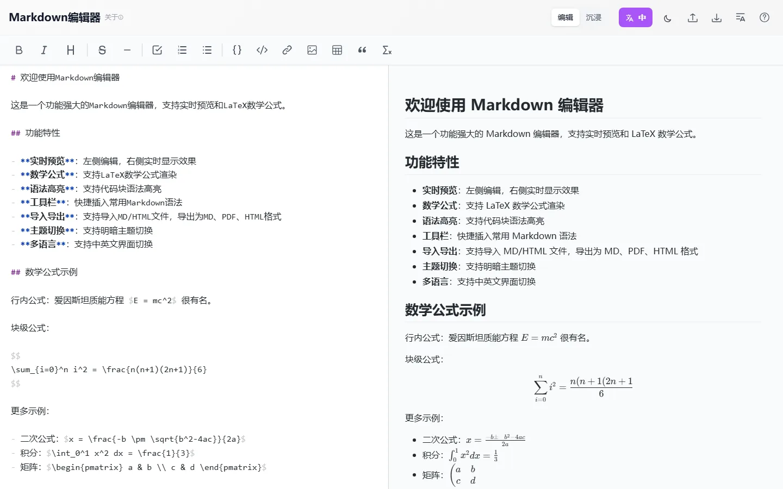Insert a horizontal rule line
Viewport: 783px width, 489px height.
[127, 50]
